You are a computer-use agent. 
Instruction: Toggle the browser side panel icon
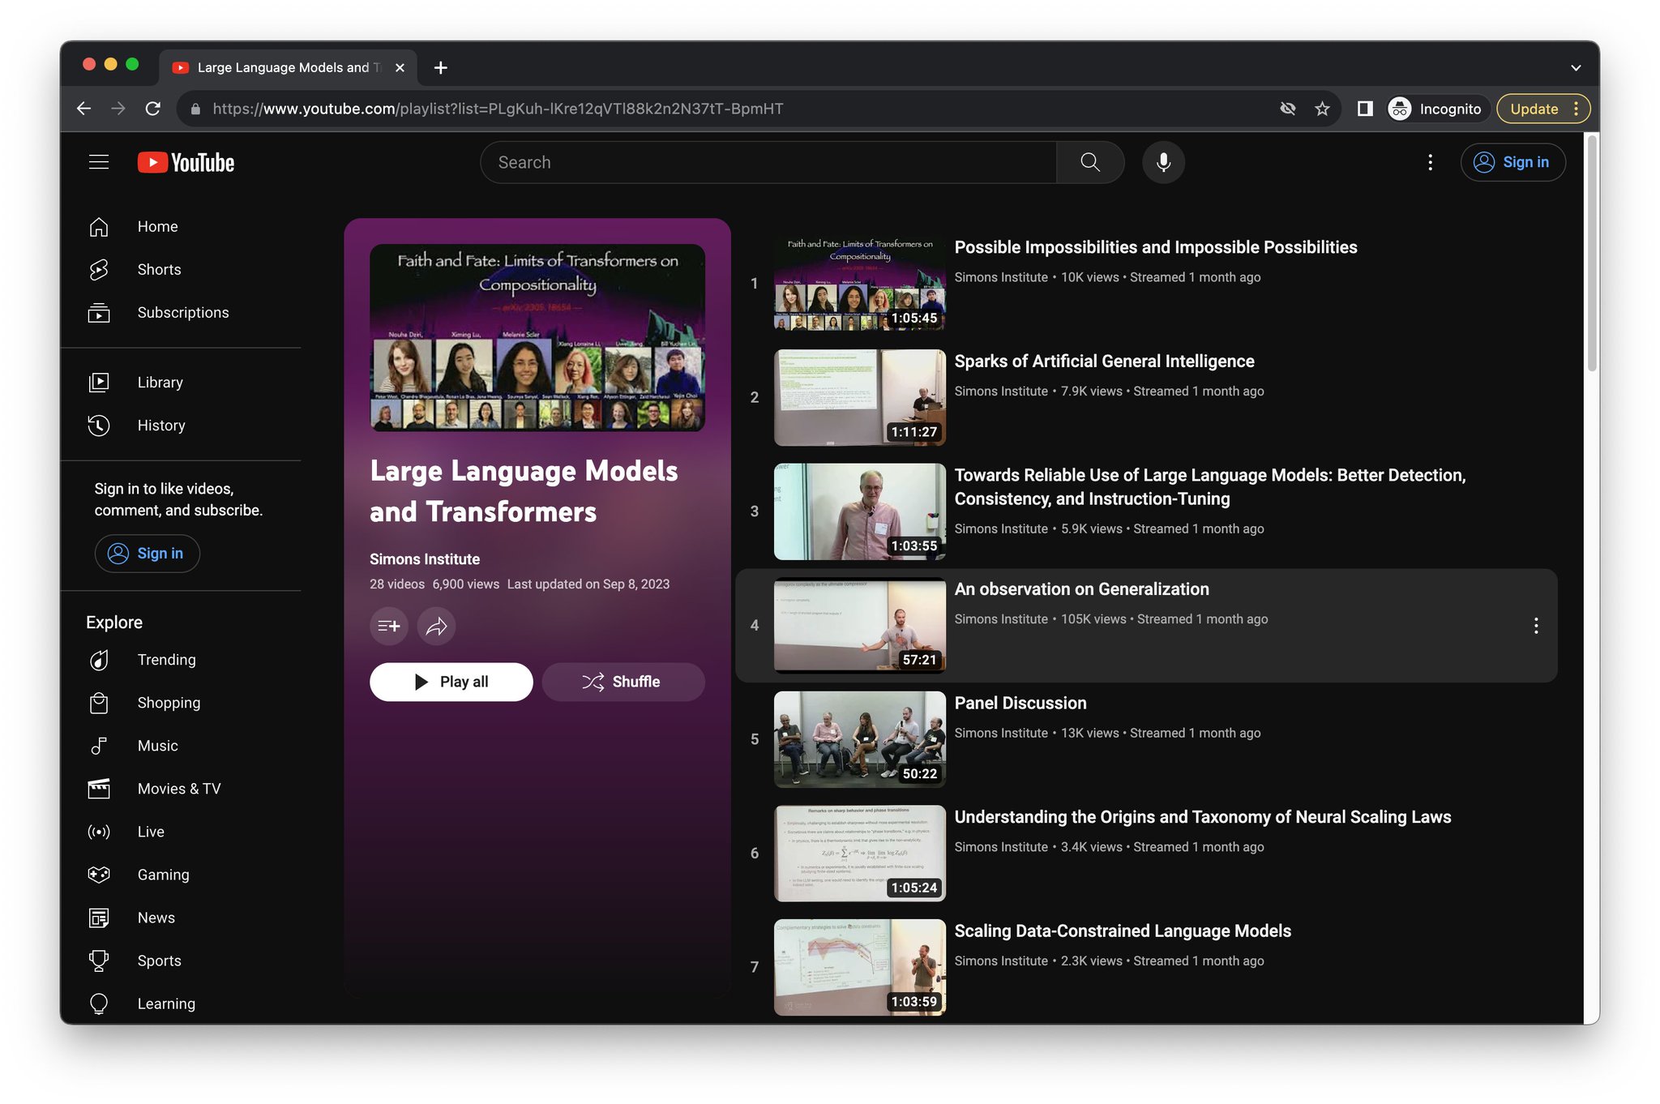tap(1365, 109)
